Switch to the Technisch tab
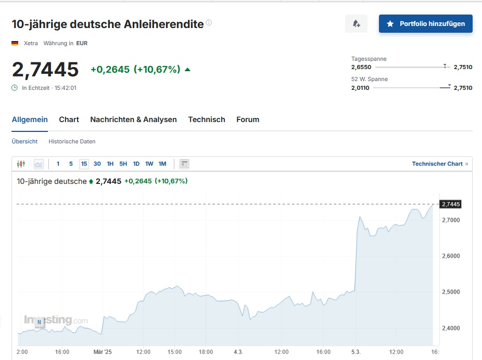Image resolution: width=482 pixels, height=360 pixels. [x=207, y=119]
